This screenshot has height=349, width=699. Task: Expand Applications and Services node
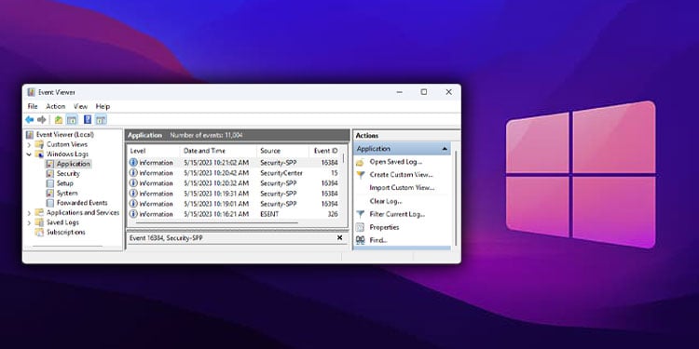pos(30,213)
